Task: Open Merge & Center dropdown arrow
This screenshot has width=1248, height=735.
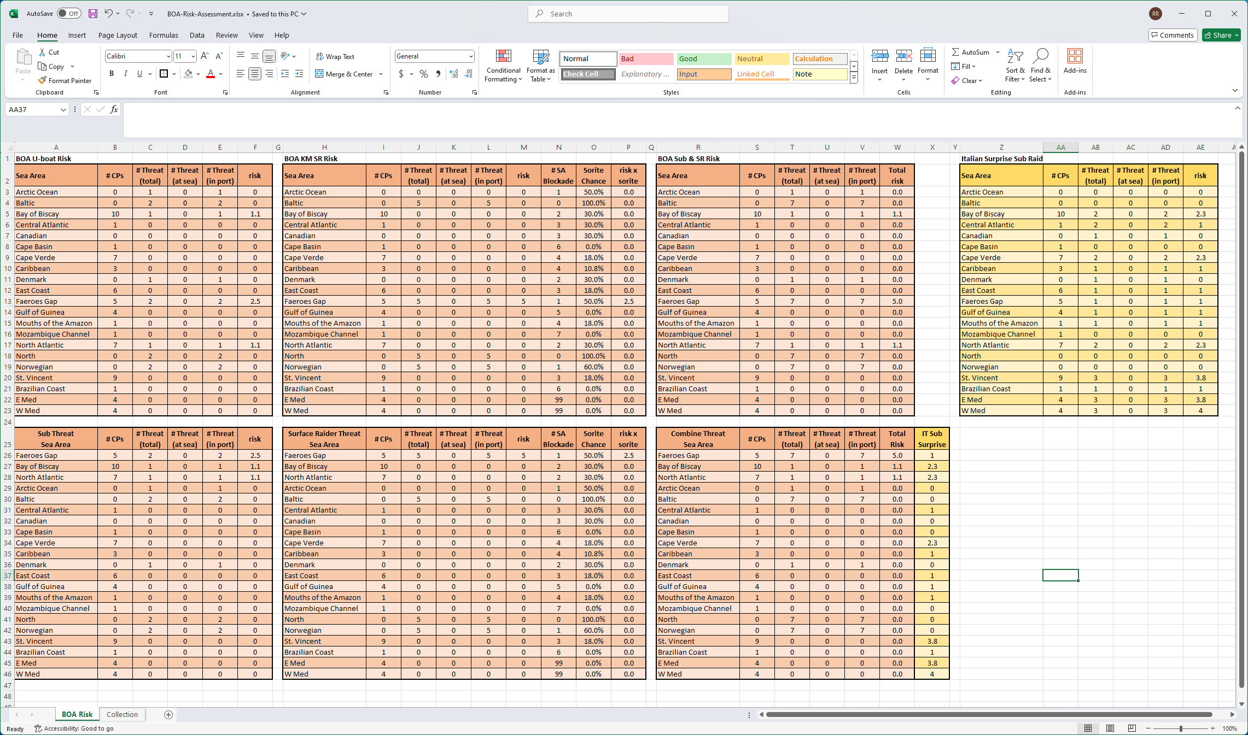Action: (381, 74)
